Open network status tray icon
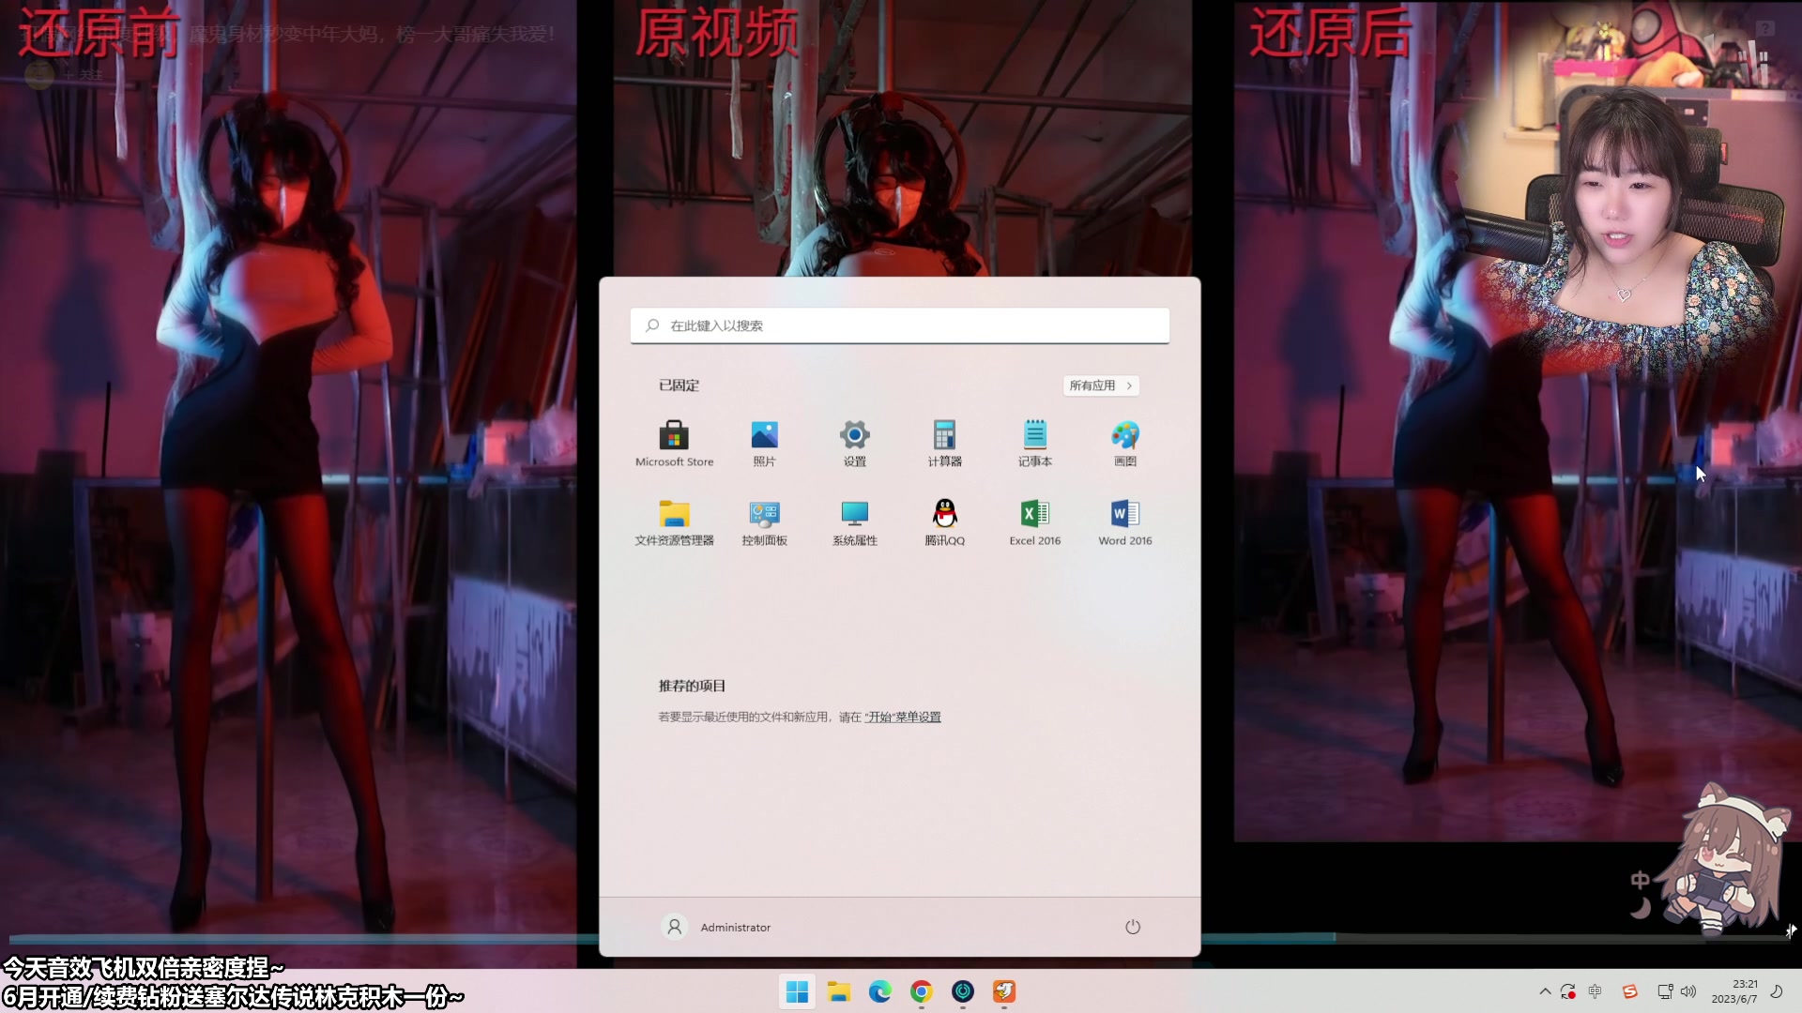Screen dimensions: 1802x1013 coord(1665,991)
